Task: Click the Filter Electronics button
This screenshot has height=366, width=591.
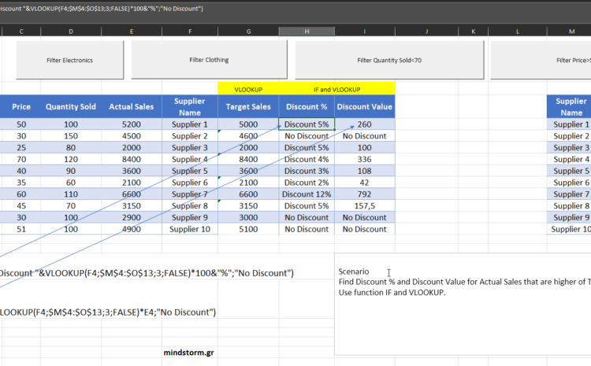Action: coord(69,60)
